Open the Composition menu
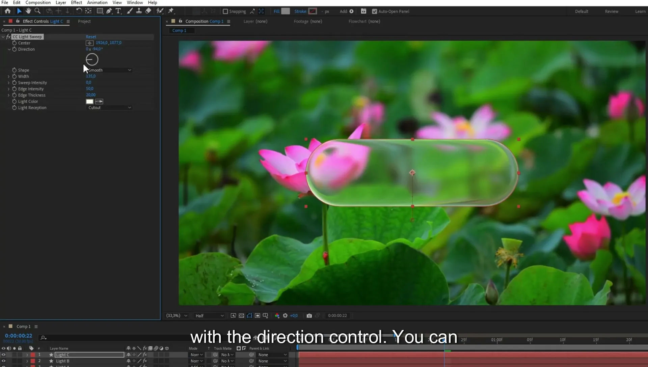 pos(38,2)
